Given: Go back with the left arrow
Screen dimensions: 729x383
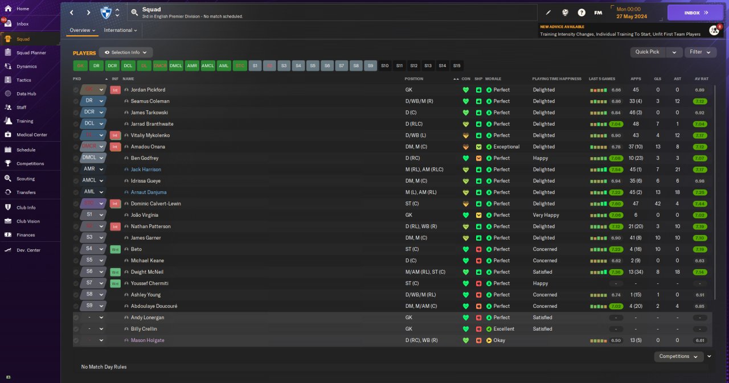Looking at the screenshot, I should [72, 12].
